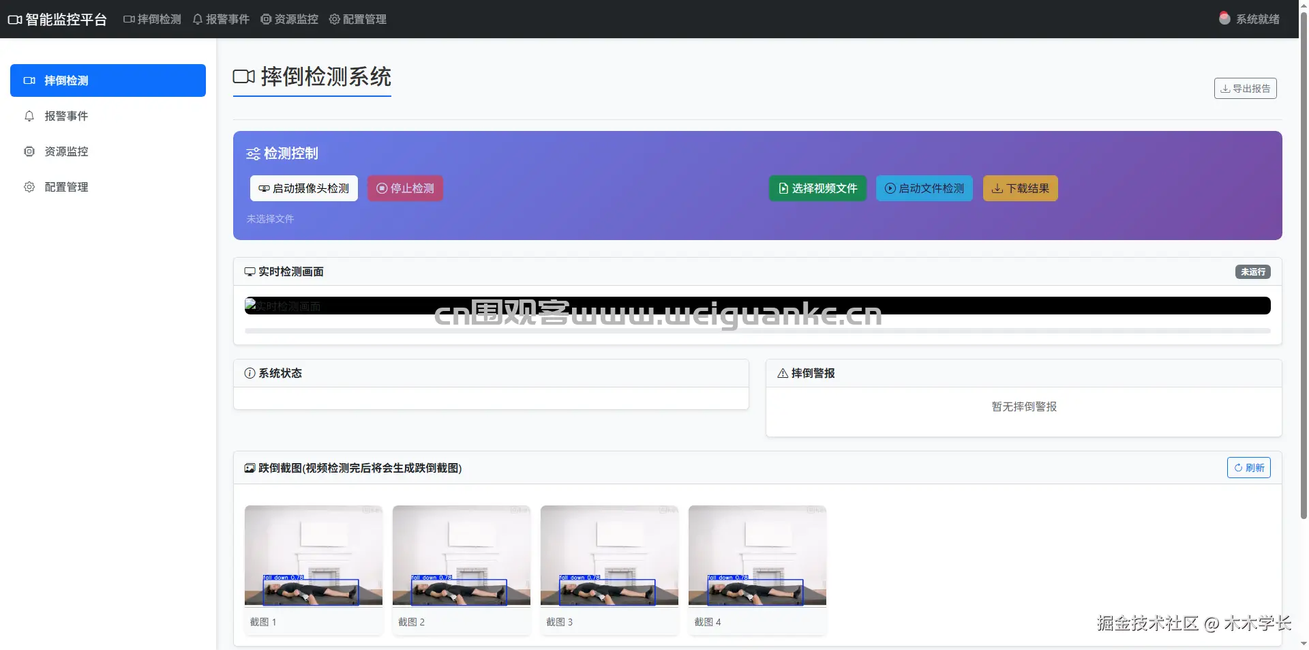
Task: Click the camera icon next to 智能监控平台
Action: pos(14,19)
